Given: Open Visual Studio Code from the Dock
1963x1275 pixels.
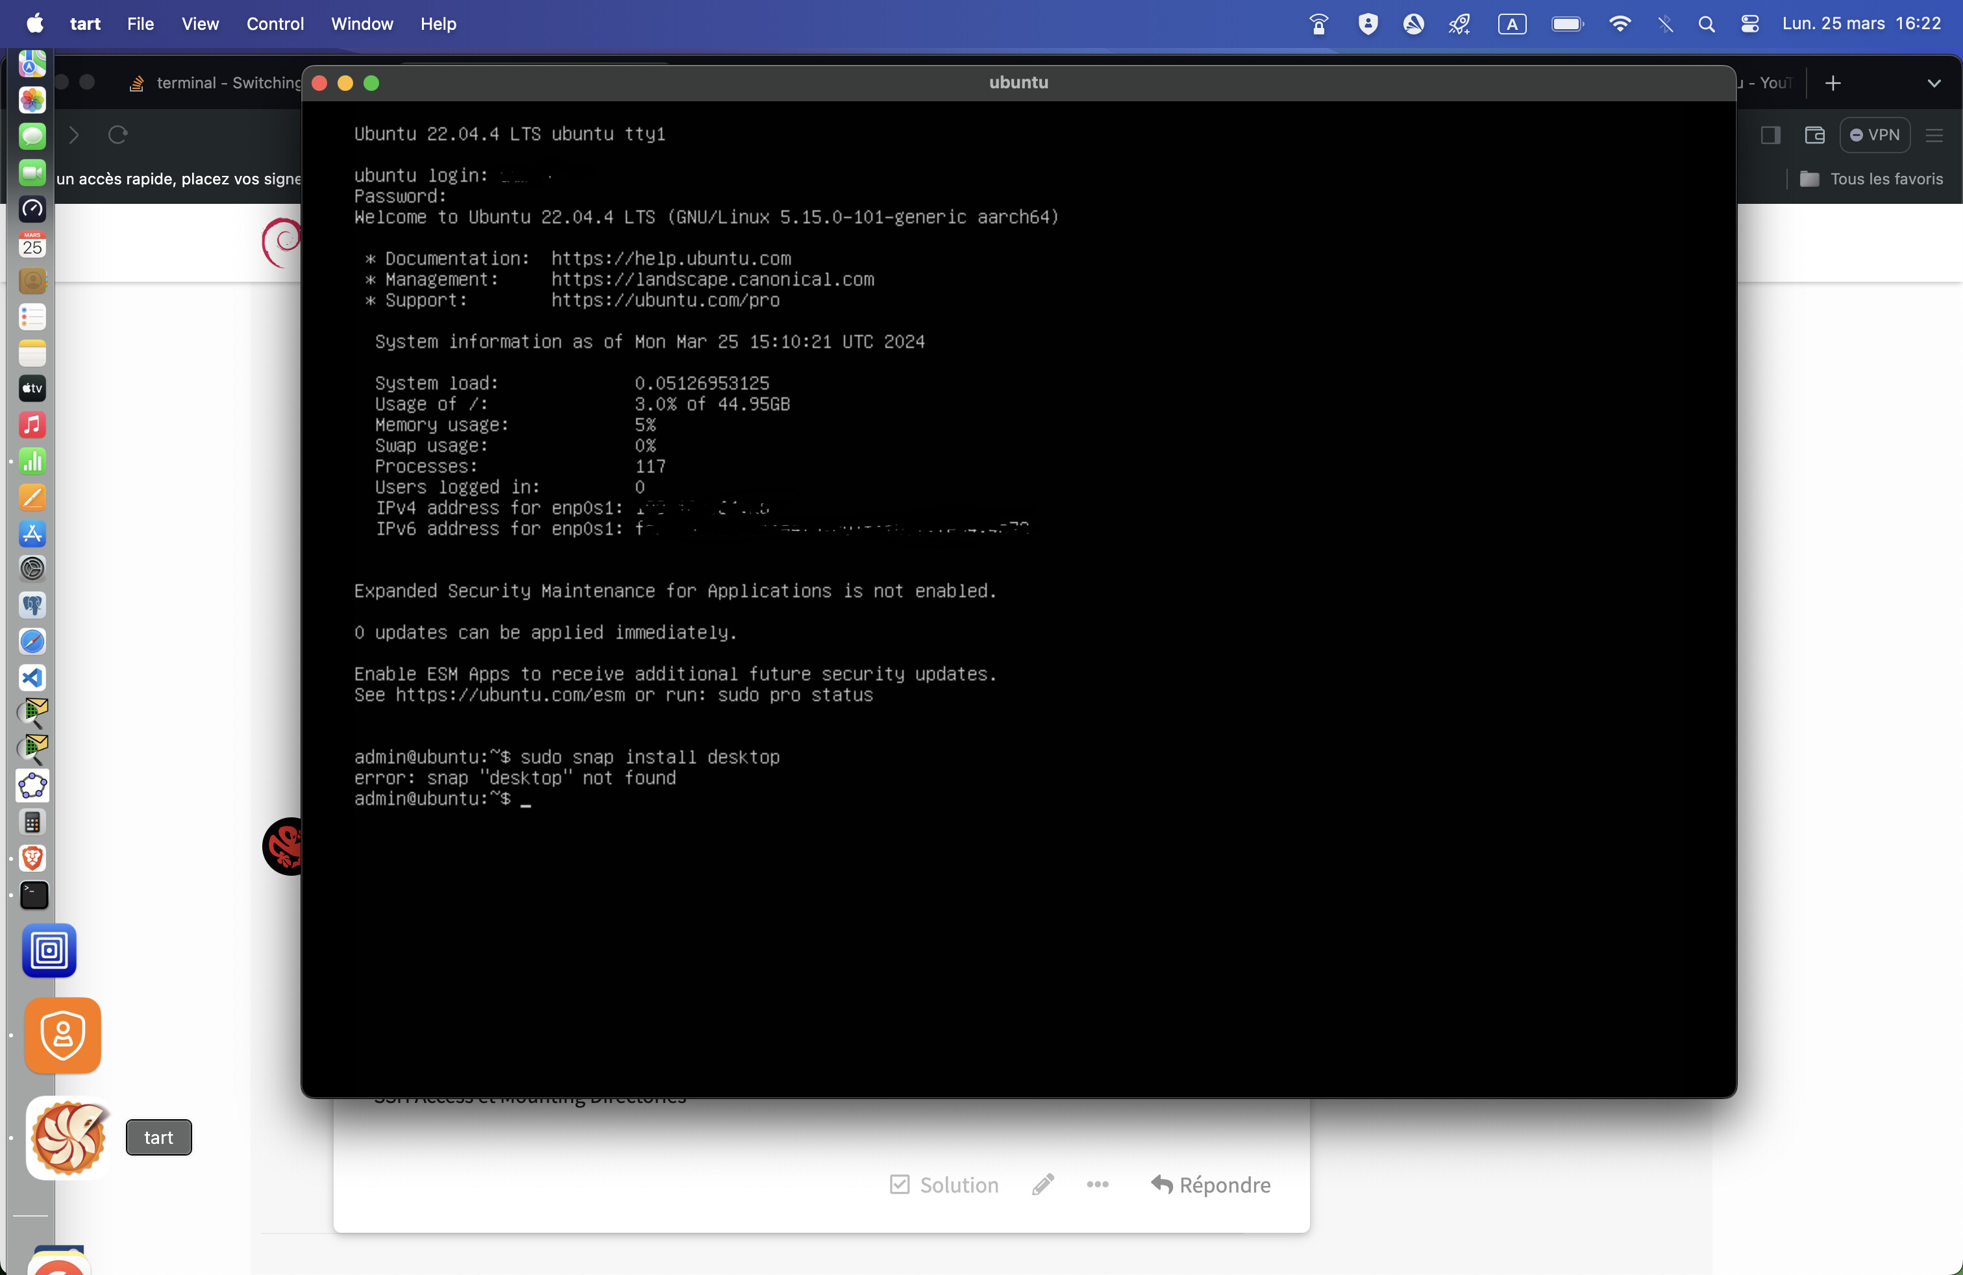Looking at the screenshot, I should pyautogui.click(x=32, y=678).
